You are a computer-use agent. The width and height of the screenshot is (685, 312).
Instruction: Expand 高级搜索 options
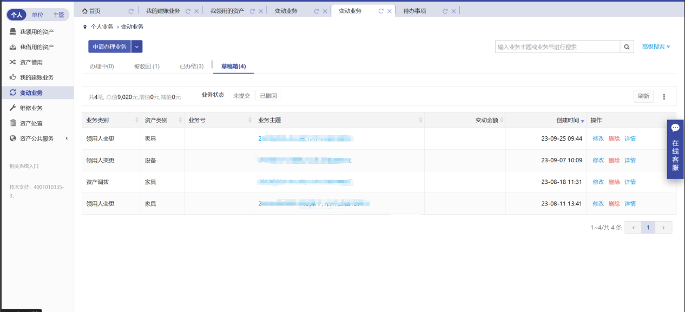[656, 47]
